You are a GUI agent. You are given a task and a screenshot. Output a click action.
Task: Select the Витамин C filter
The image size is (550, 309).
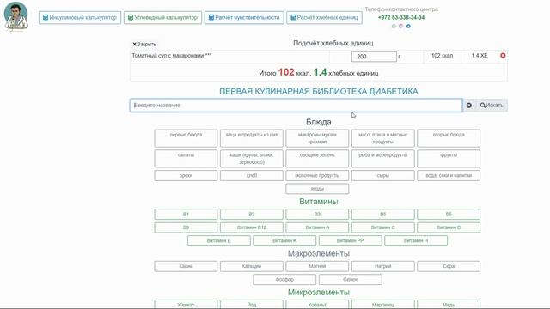[x=383, y=227]
